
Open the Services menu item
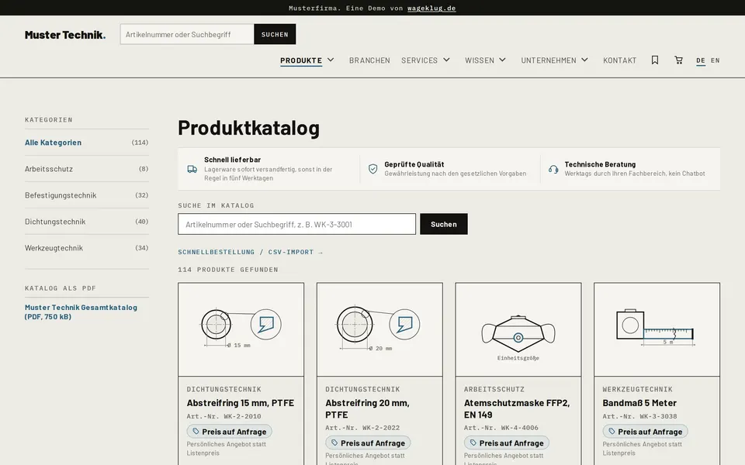420,60
